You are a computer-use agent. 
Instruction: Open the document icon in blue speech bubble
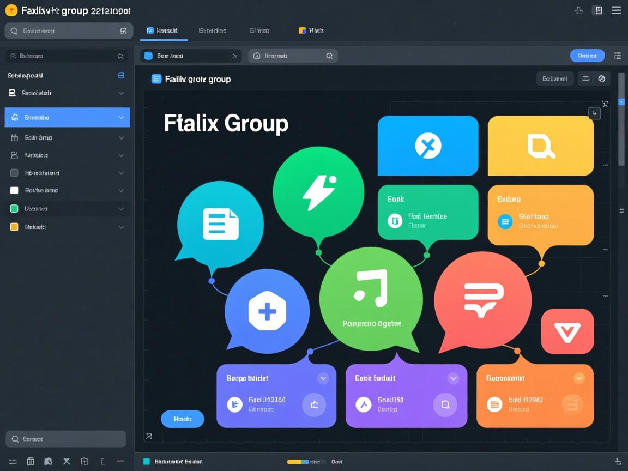(x=220, y=224)
